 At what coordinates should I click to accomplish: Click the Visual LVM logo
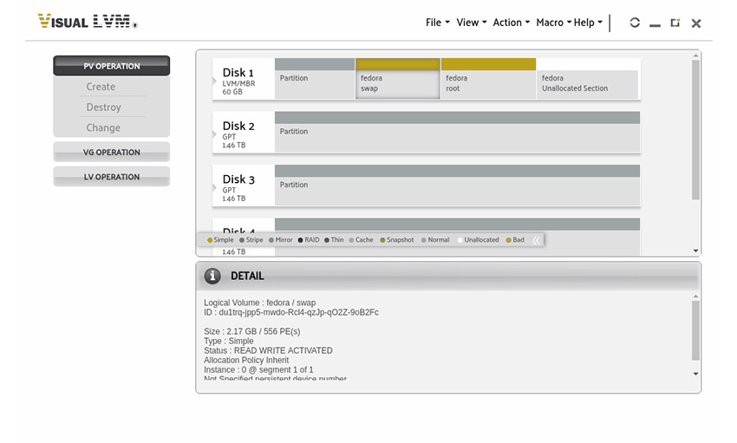88,22
